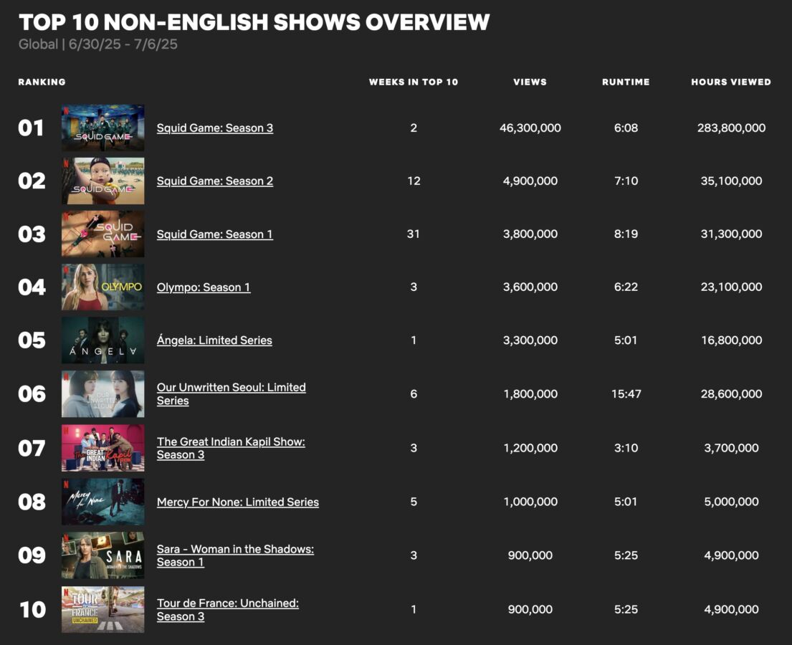Viewport: 792px width, 645px height.
Task: Select the Tour de France Unchained thumbnail
Action: (x=103, y=610)
